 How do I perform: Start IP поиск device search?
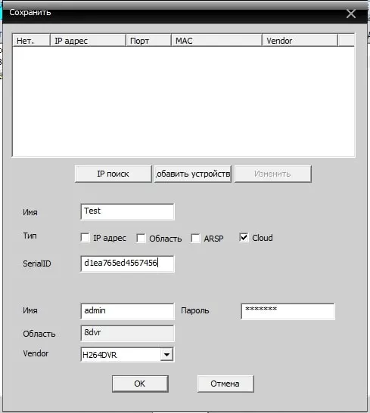click(113, 174)
